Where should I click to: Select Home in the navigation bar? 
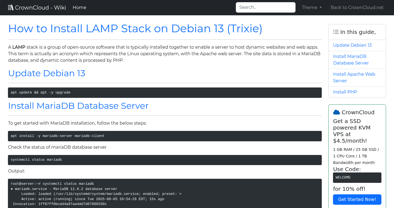[79, 7]
